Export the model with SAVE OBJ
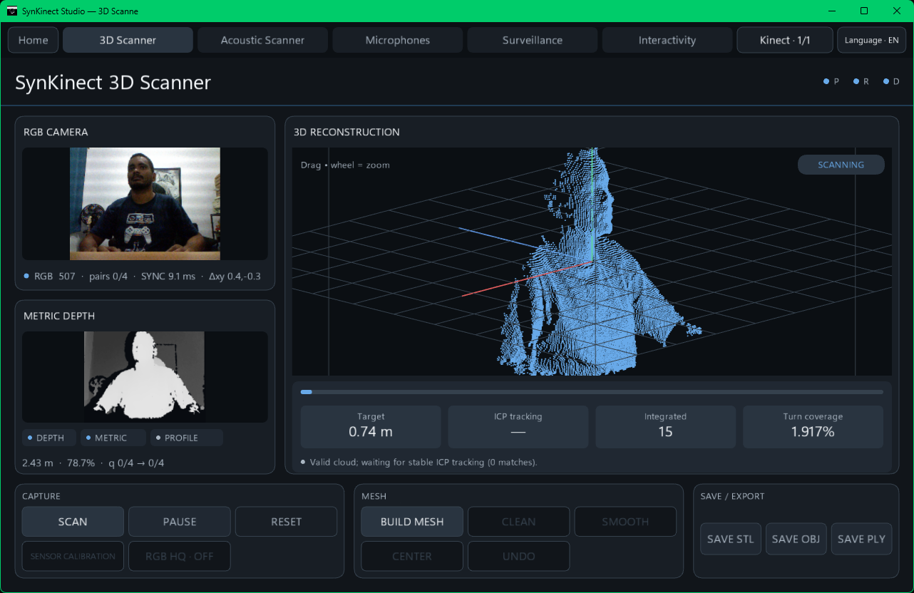The image size is (914, 593). (x=796, y=539)
